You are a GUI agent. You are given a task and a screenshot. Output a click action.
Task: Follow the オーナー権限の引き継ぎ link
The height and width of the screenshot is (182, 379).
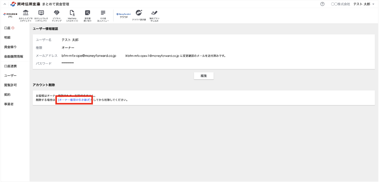74,100
